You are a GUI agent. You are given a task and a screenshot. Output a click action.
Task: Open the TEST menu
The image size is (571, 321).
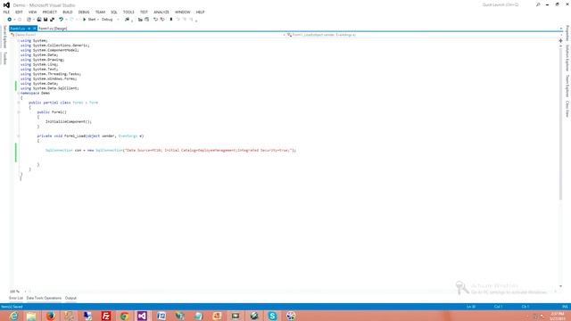point(144,12)
